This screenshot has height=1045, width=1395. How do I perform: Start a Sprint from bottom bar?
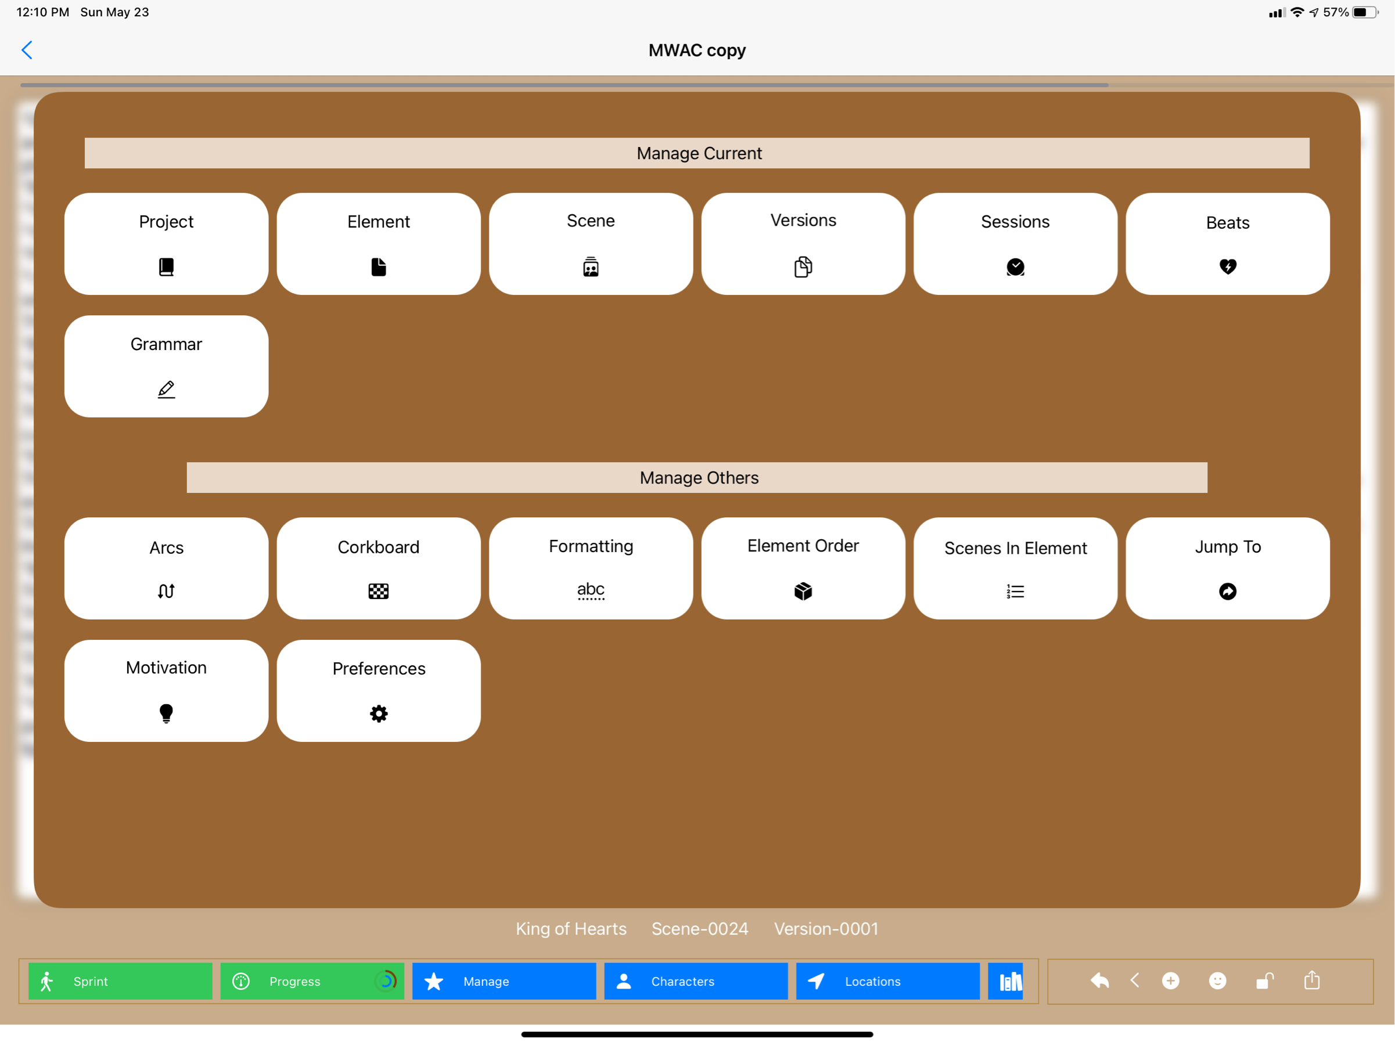click(x=120, y=981)
